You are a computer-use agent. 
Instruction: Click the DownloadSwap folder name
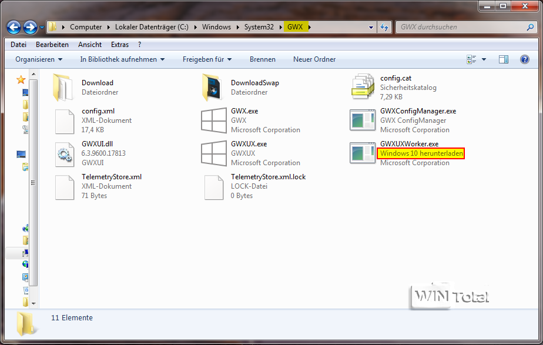pyautogui.click(x=255, y=83)
